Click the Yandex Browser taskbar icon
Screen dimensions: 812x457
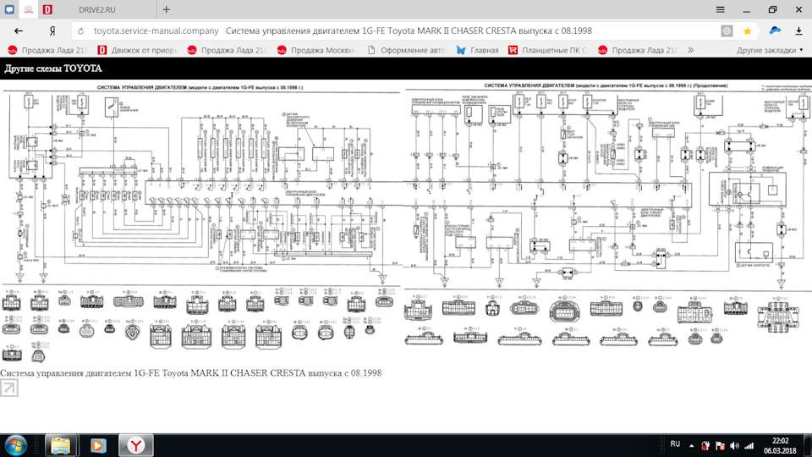click(136, 446)
